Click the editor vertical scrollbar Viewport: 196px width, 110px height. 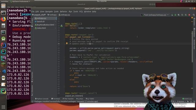point(192,47)
